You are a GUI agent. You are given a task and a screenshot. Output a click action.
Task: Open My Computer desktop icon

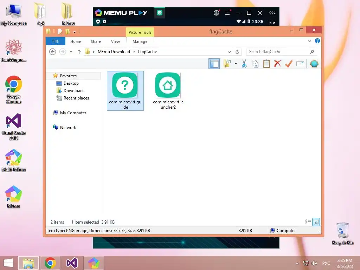coord(14,15)
